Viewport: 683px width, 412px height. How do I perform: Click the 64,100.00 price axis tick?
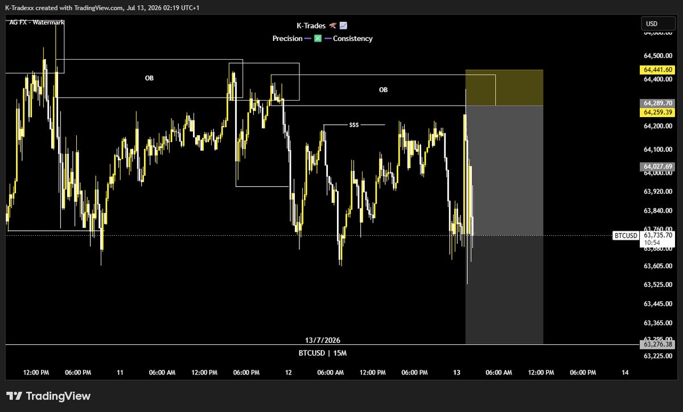[658, 150]
